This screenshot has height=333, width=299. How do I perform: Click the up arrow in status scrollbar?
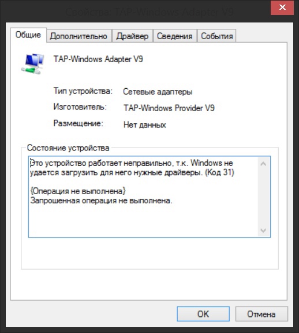263,164
